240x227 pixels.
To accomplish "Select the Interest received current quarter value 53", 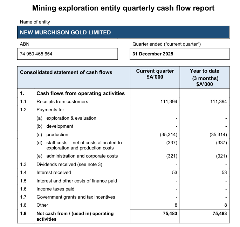I will click(x=174, y=173).
